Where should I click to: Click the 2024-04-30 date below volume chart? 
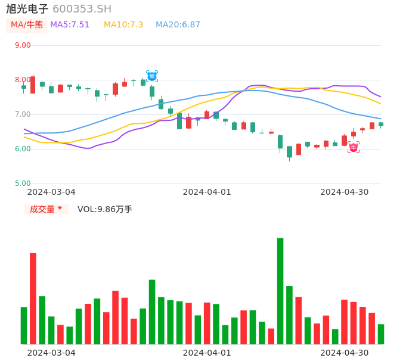[345, 353]
